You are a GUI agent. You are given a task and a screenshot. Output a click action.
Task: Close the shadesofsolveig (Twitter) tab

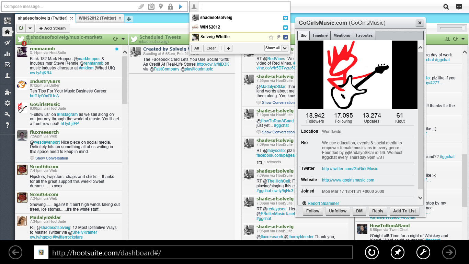point(71,18)
